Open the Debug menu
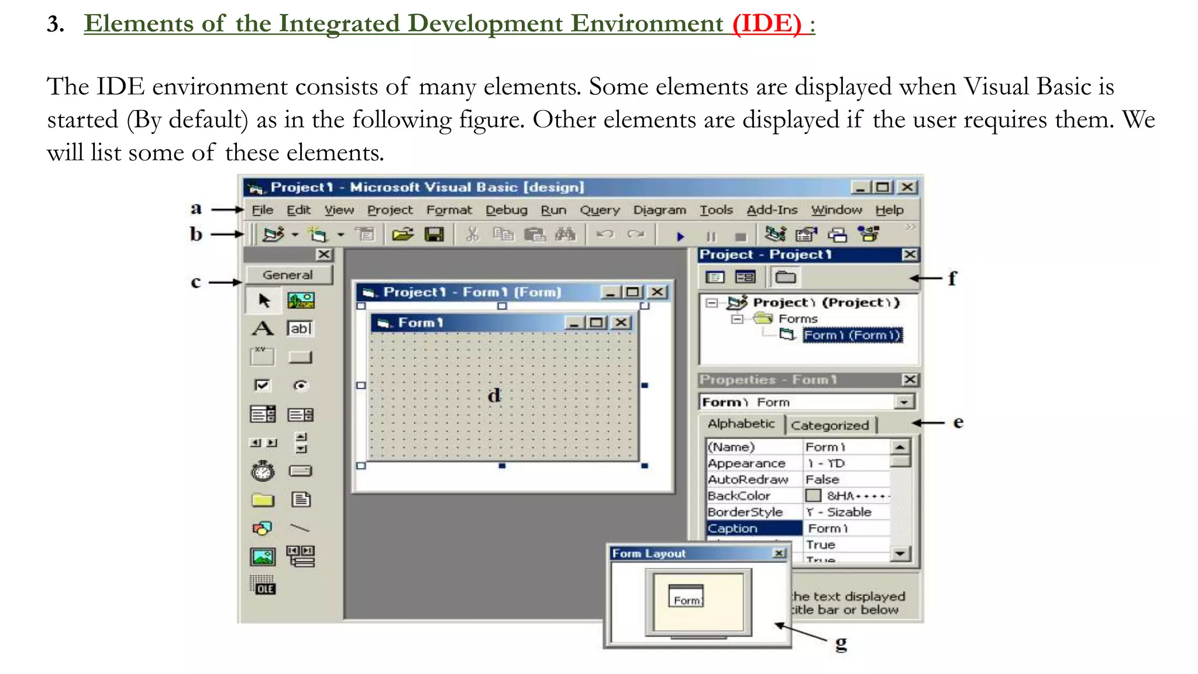The width and height of the screenshot is (1198, 674). [x=507, y=210]
